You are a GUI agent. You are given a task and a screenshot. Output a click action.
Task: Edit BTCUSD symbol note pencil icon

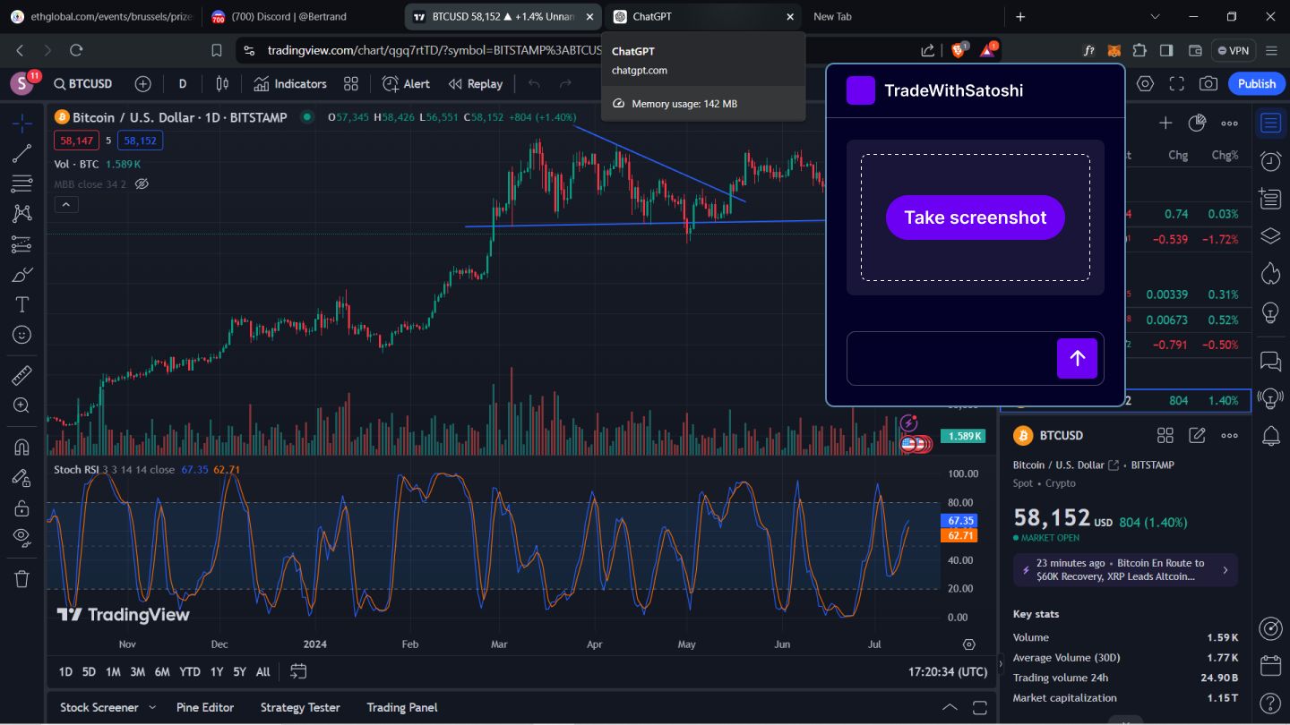(1197, 436)
